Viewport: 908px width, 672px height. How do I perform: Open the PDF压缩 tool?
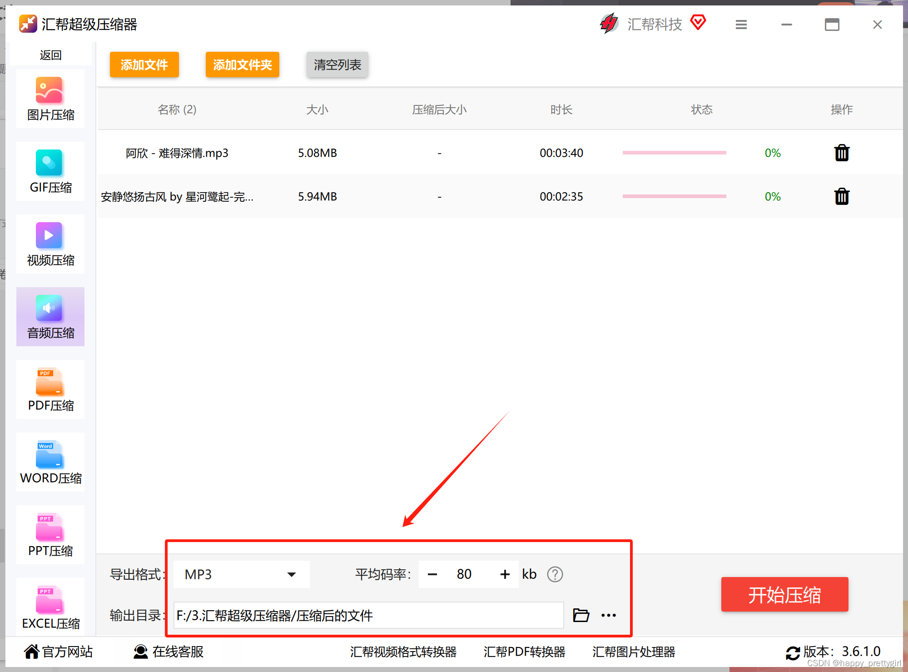coord(50,390)
